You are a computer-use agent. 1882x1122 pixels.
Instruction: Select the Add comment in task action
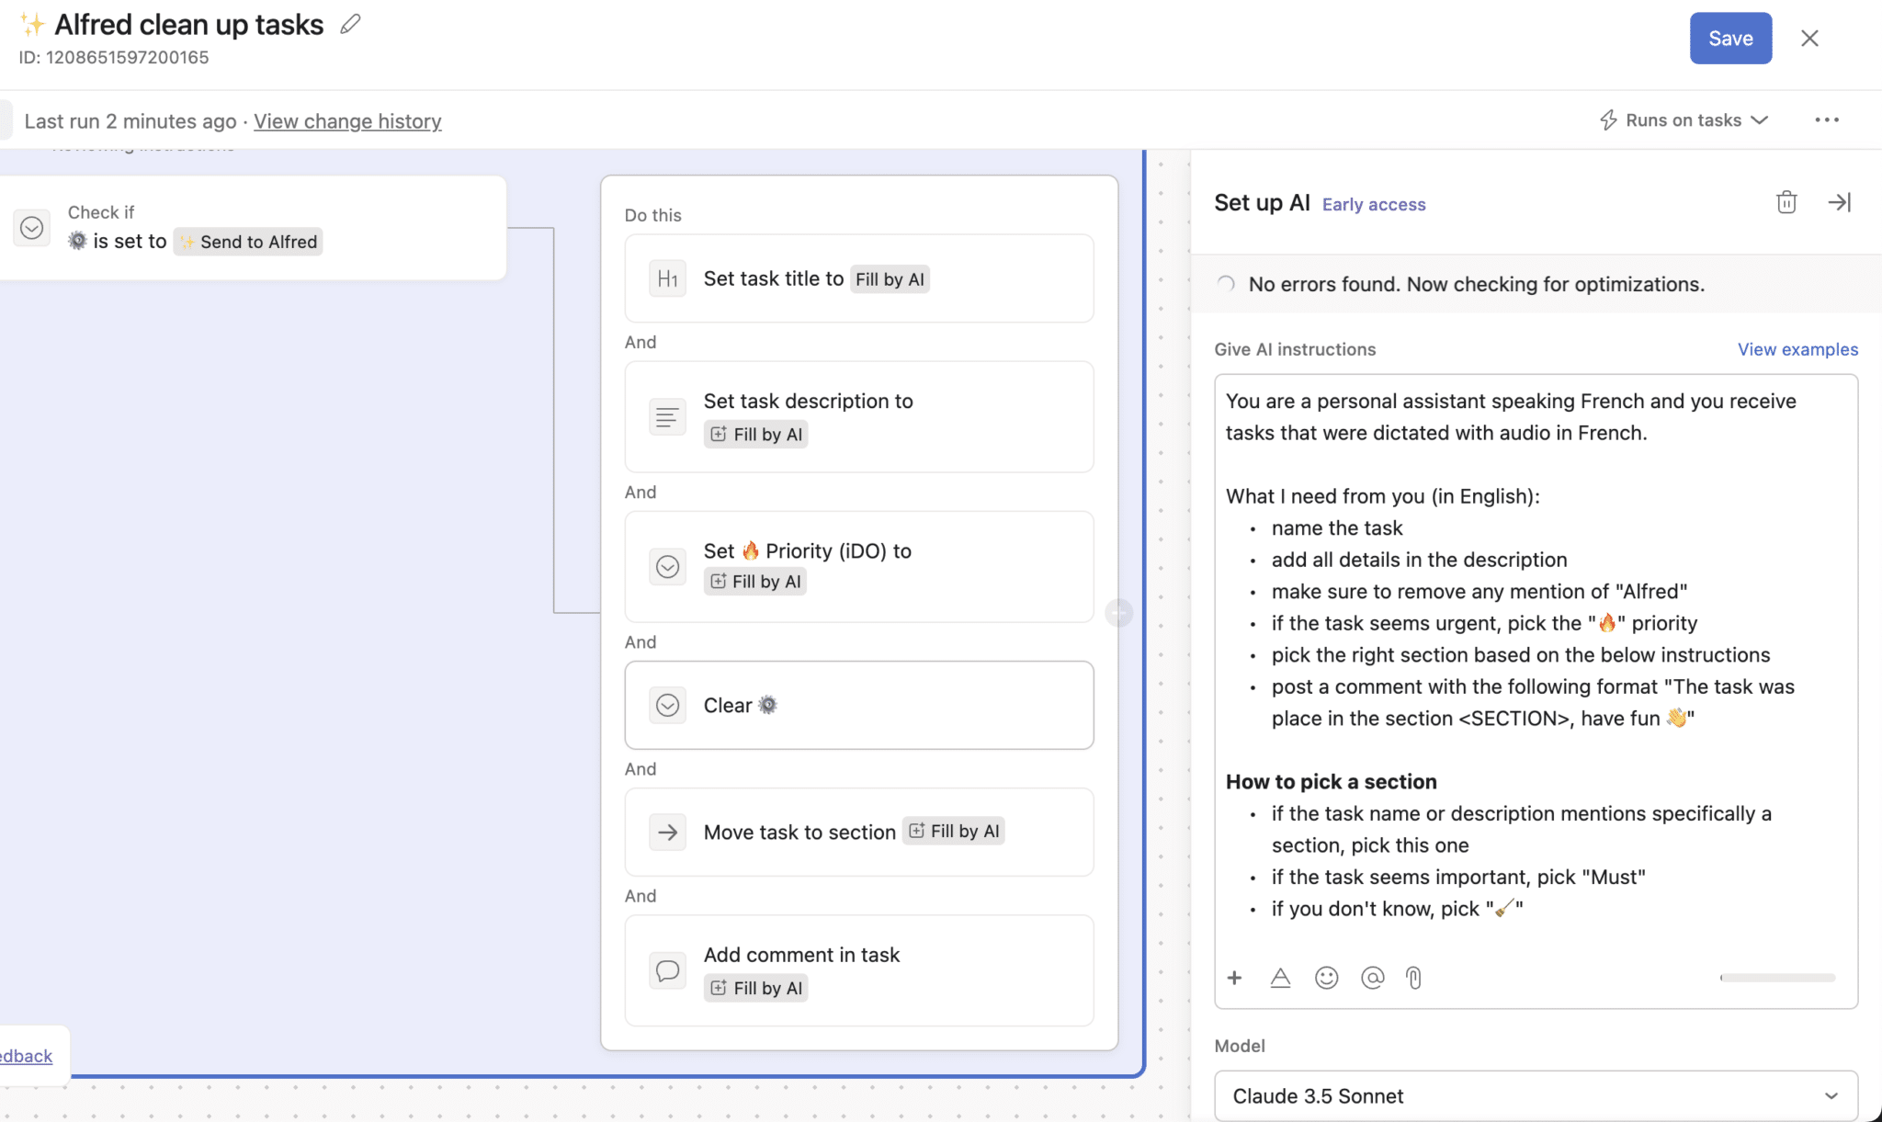pyautogui.click(x=858, y=969)
